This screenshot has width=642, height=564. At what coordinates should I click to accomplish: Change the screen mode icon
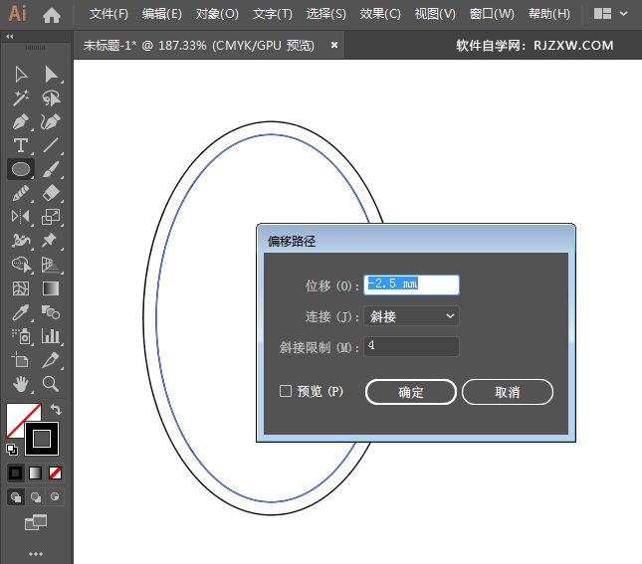[36, 522]
